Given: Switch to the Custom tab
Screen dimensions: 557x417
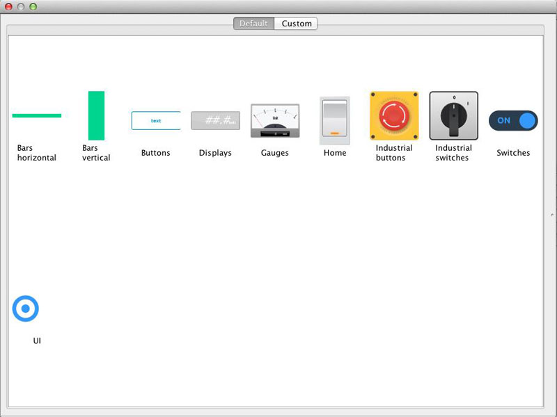Looking at the screenshot, I should pyautogui.click(x=297, y=24).
